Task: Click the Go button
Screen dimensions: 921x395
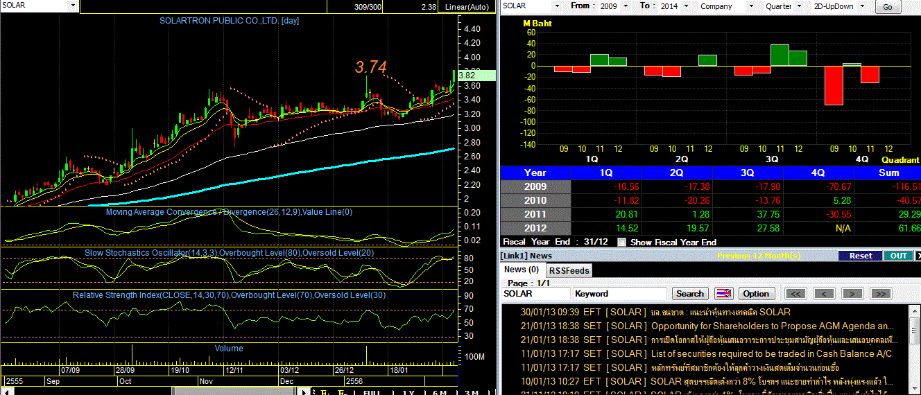Action: tap(888, 7)
